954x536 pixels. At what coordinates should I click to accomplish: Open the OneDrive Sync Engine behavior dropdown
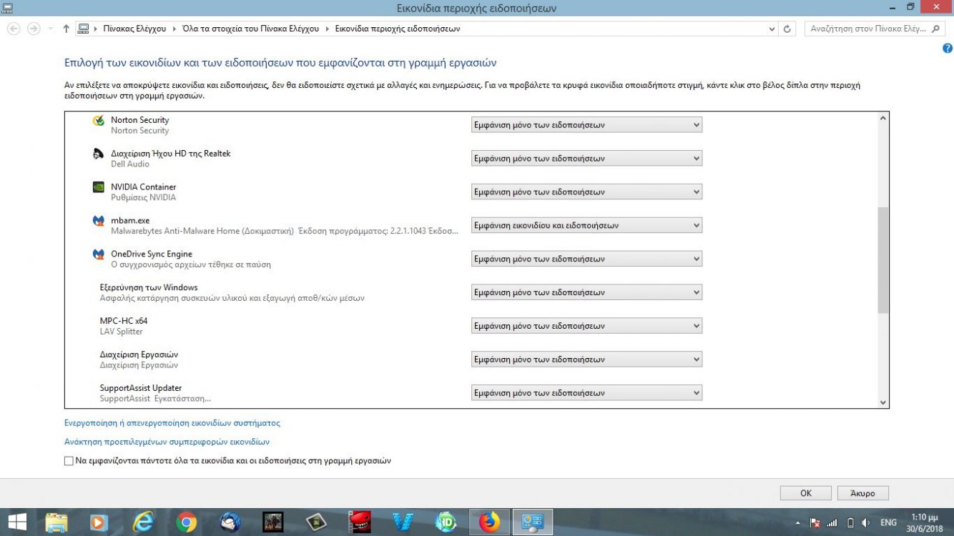click(586, 259)
